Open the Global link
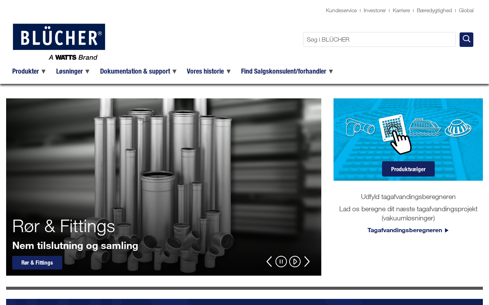 [x=466, y=10]
